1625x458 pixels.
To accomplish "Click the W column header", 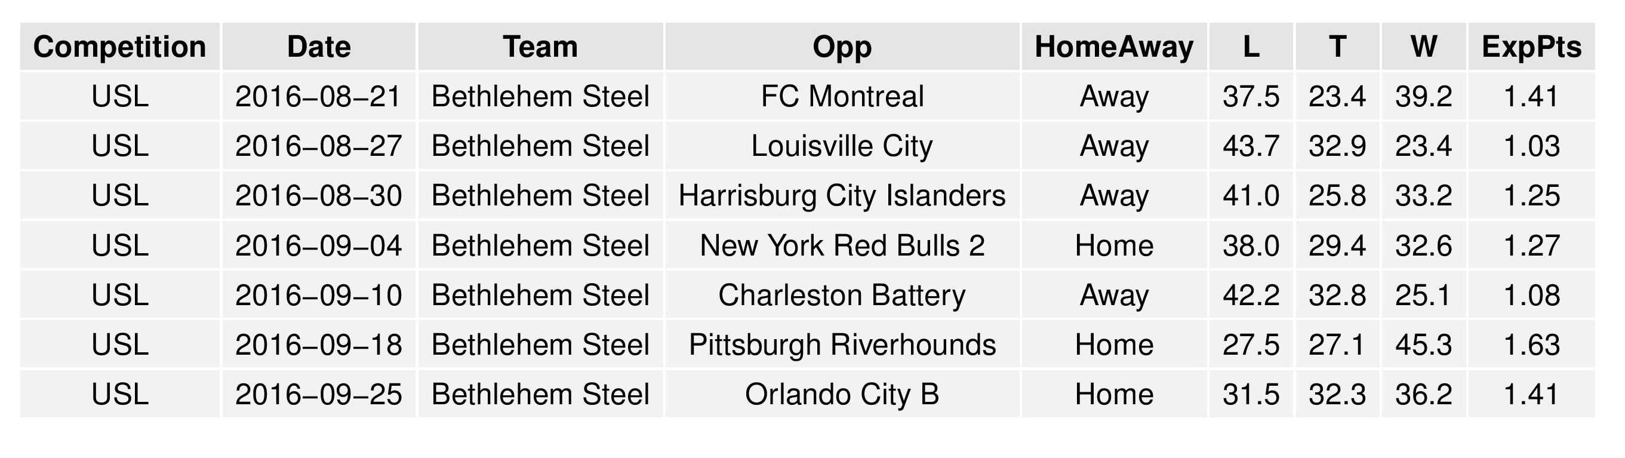I will pos(1424,47).
